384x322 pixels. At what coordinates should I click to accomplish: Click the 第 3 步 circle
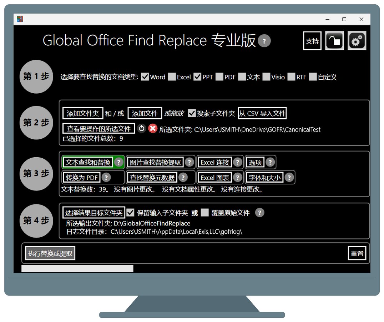tap(36, 174)
